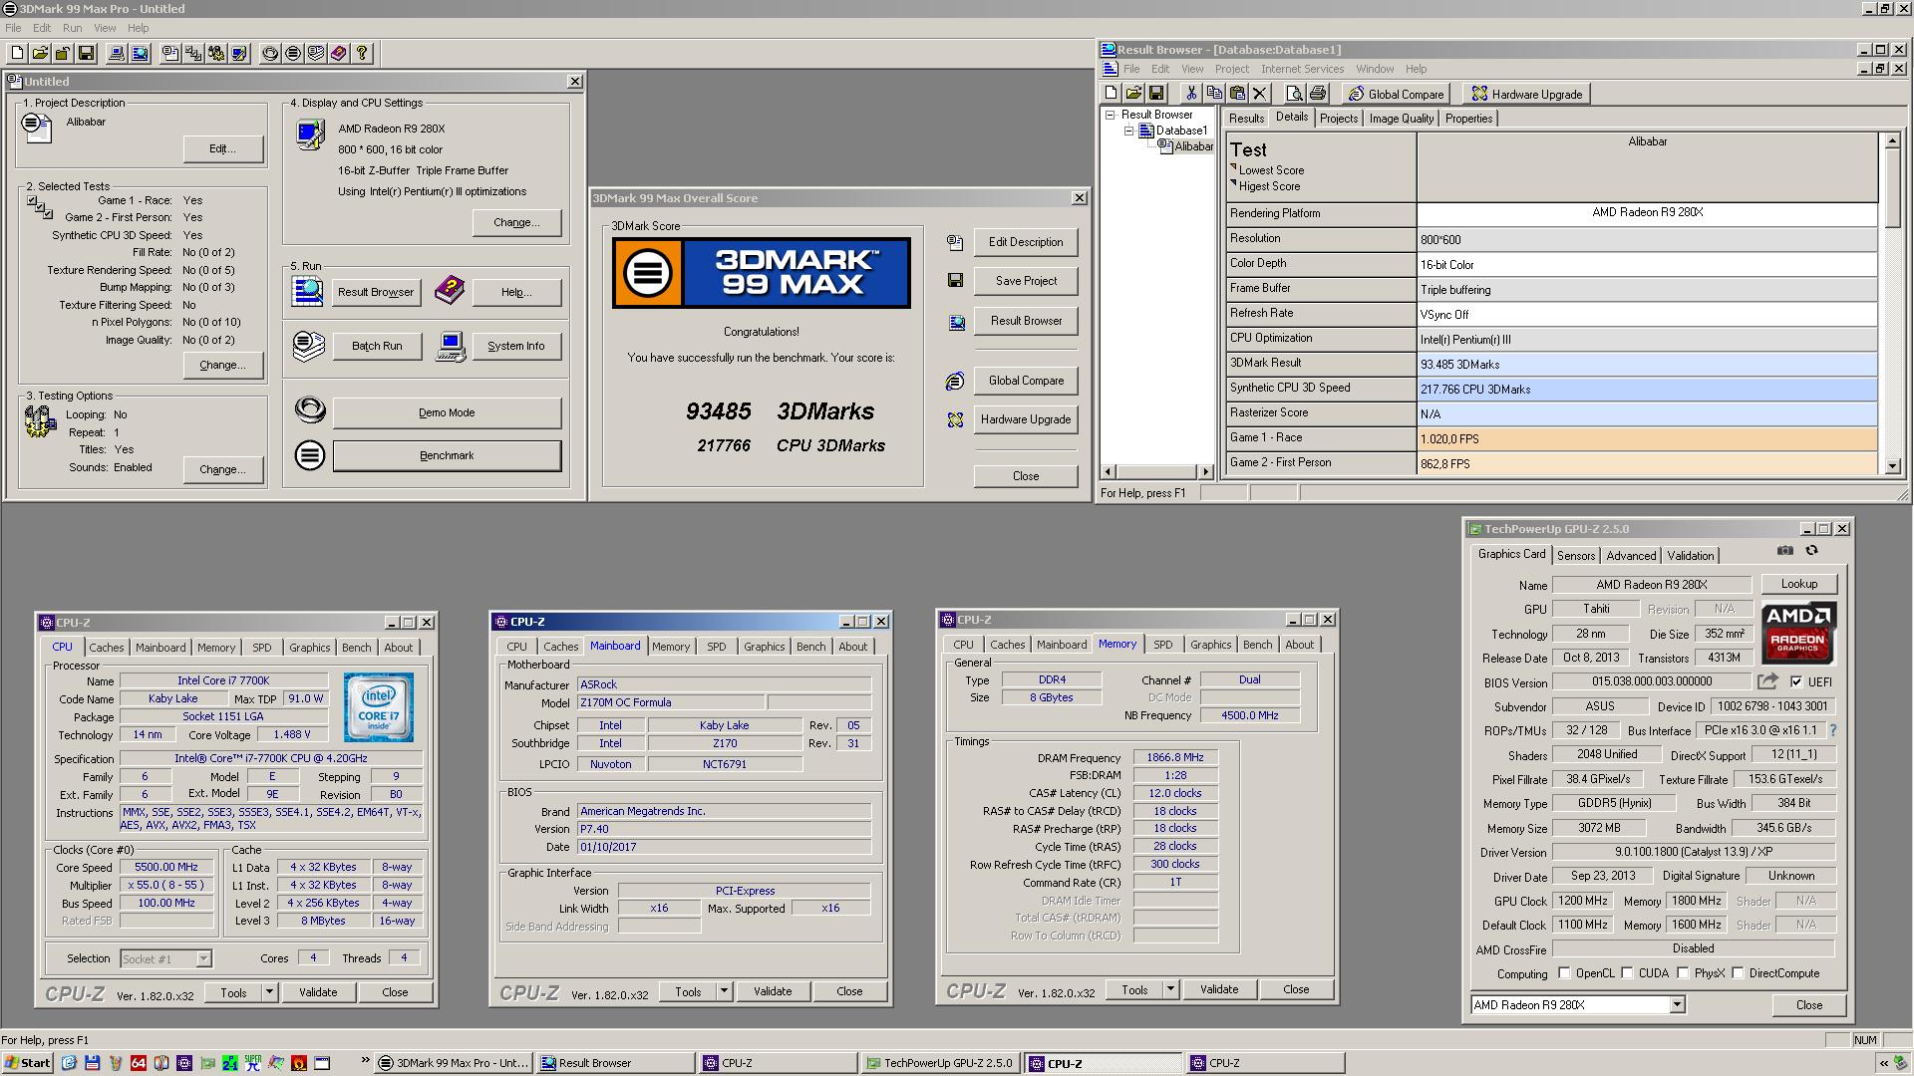The height and width of the screenshot is (1076, 1914).
Task: Click the Bus Interface question mark in GPU-Z
Action: 1832,730
